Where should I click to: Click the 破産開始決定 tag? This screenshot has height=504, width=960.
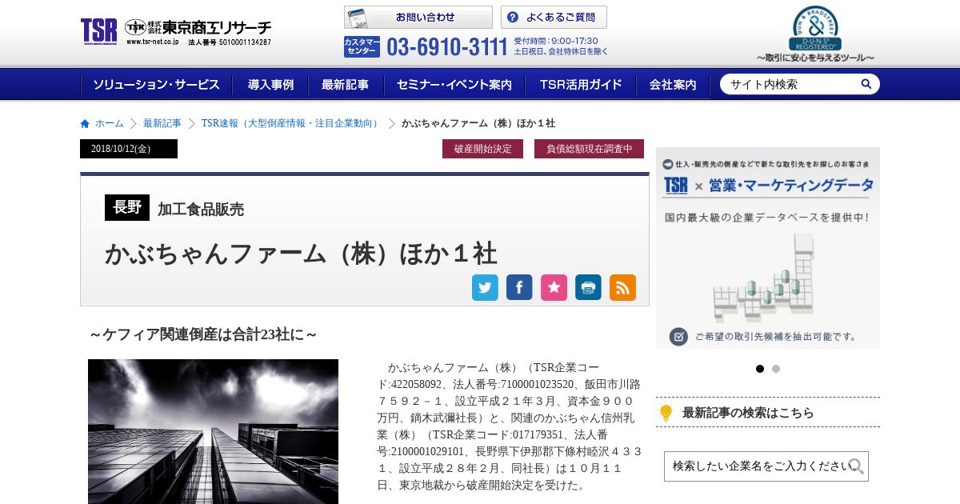pos(482,149)
